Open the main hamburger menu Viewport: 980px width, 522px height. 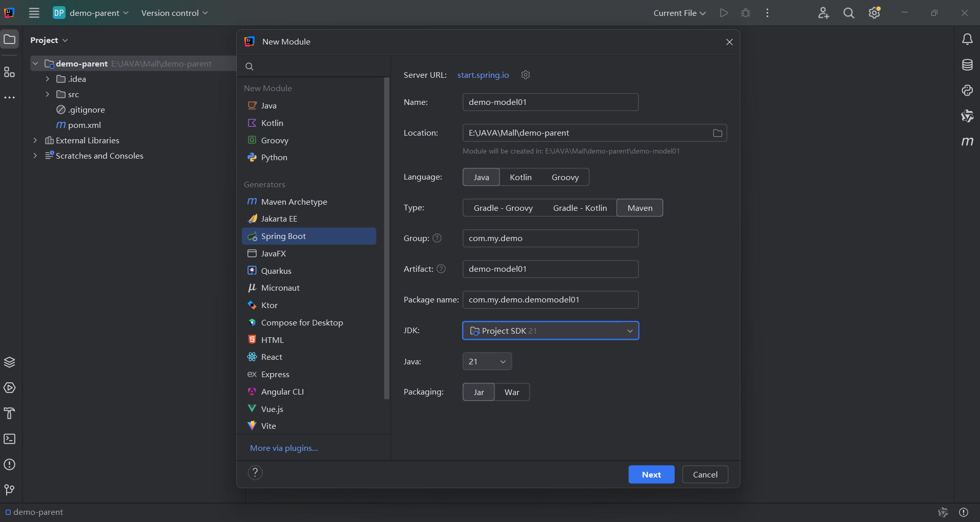click(x=34, y=13)
